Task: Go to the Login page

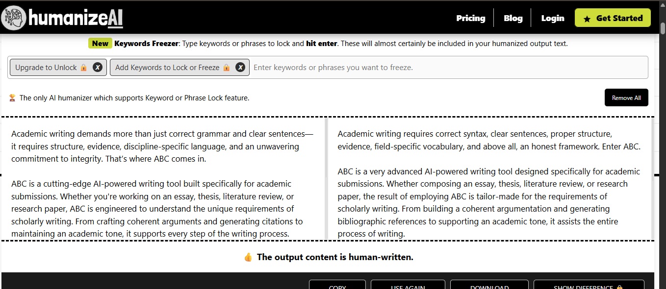Action: coord(553,18)
